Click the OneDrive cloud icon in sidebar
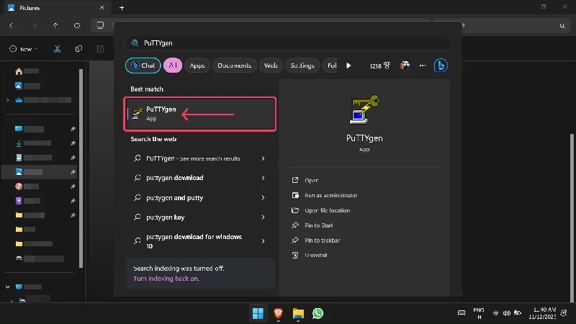Image resolution: width=576 pixels, height=324 pixels. click(19, 100)
